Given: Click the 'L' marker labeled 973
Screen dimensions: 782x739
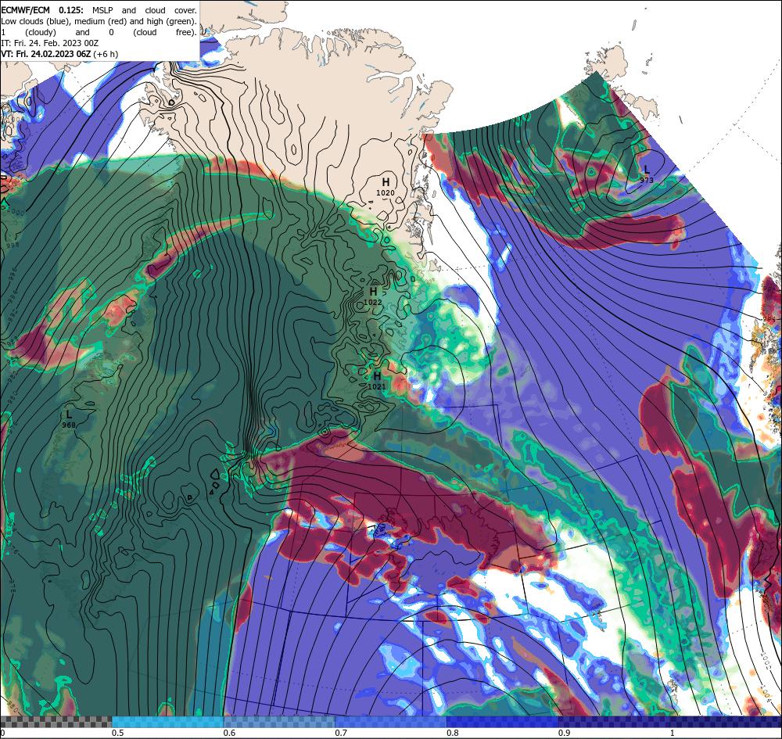Looking at the screenshot, I should 647,170.
